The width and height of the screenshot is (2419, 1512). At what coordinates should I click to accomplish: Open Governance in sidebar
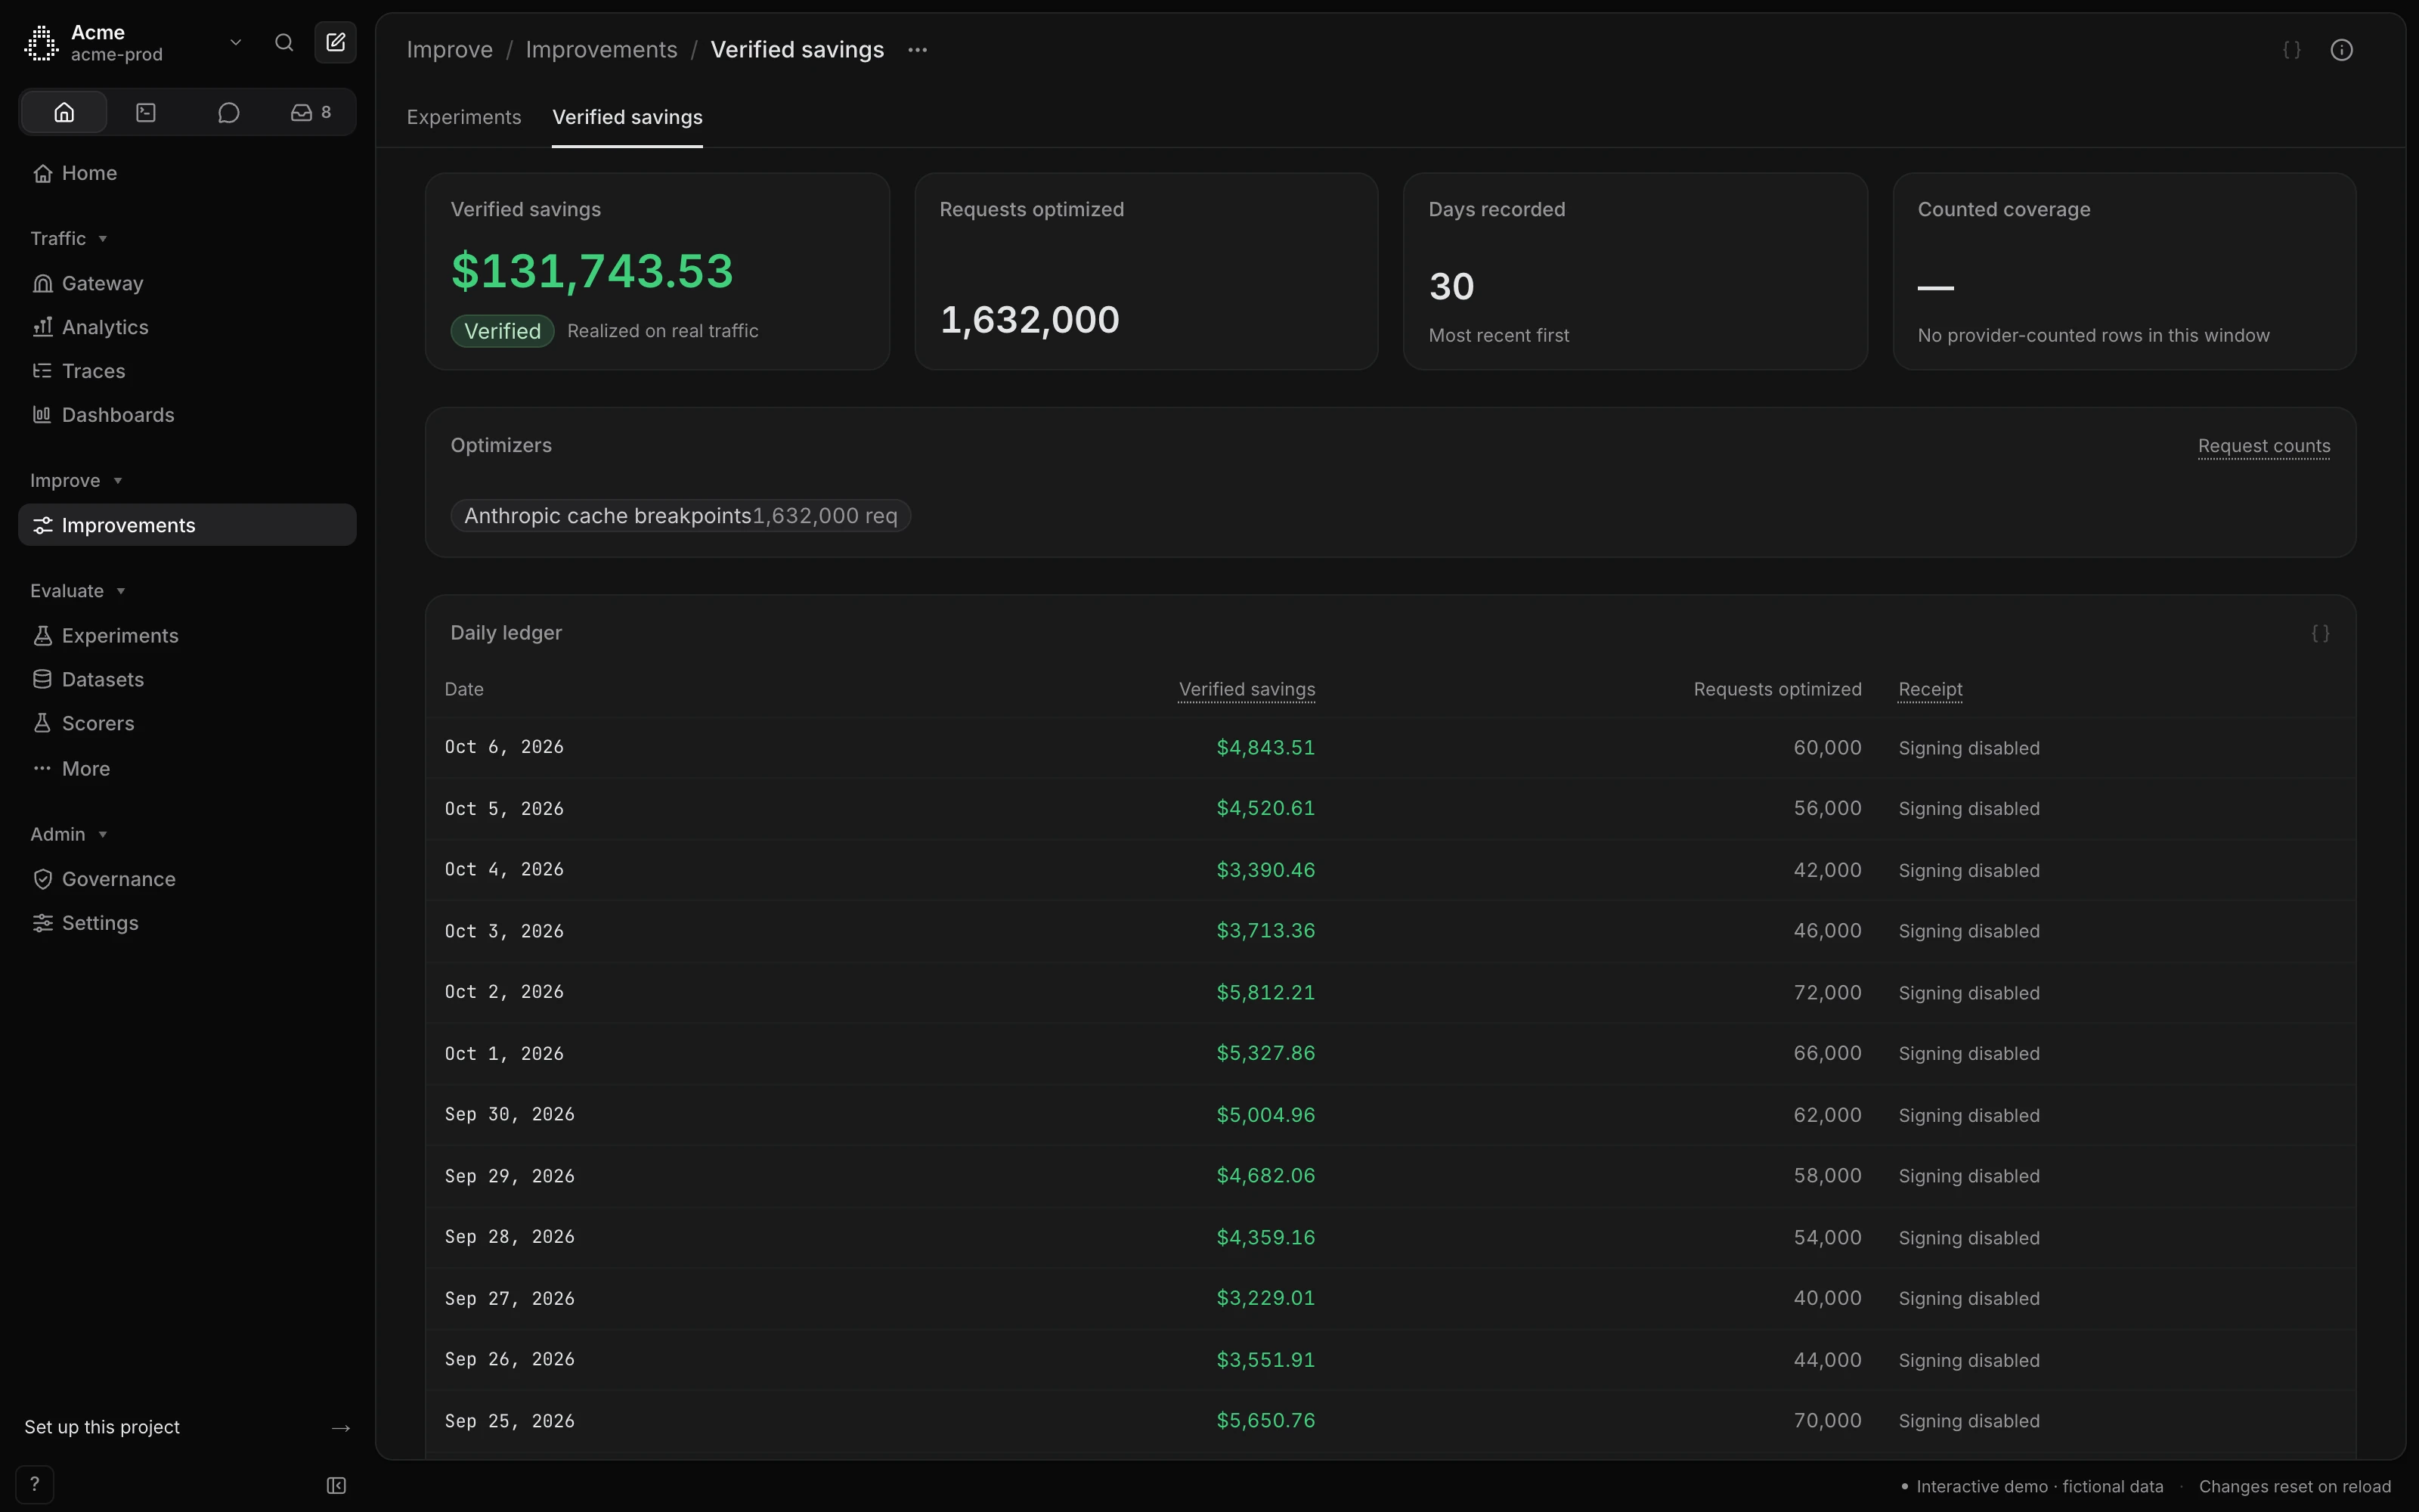187,879
